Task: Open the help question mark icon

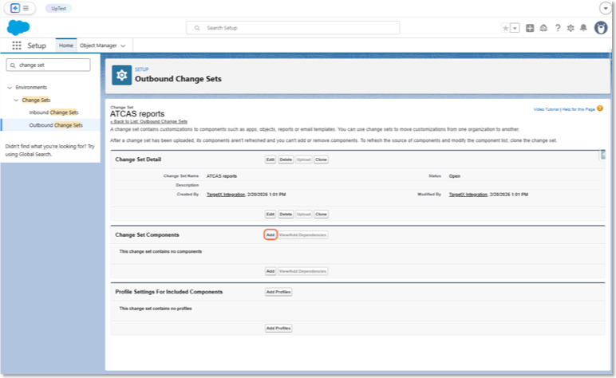Action: [x=558, y=28]
